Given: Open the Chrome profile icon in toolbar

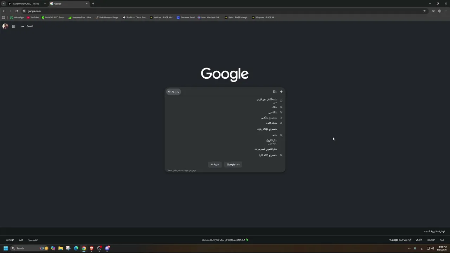Looking at the screenshot, I should pyautogui.click(x=439, y=11).
